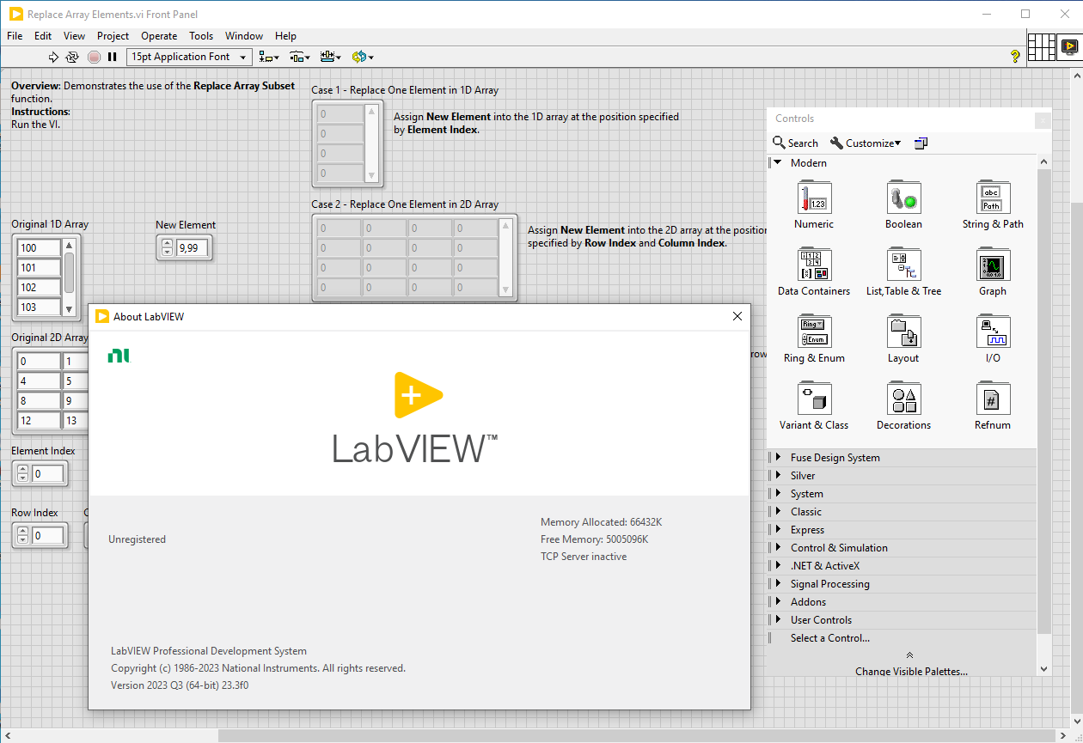Click the Element Index value field
This screenshot has width=1083, height=743.
pyautogui.click(x=48, y=473)
